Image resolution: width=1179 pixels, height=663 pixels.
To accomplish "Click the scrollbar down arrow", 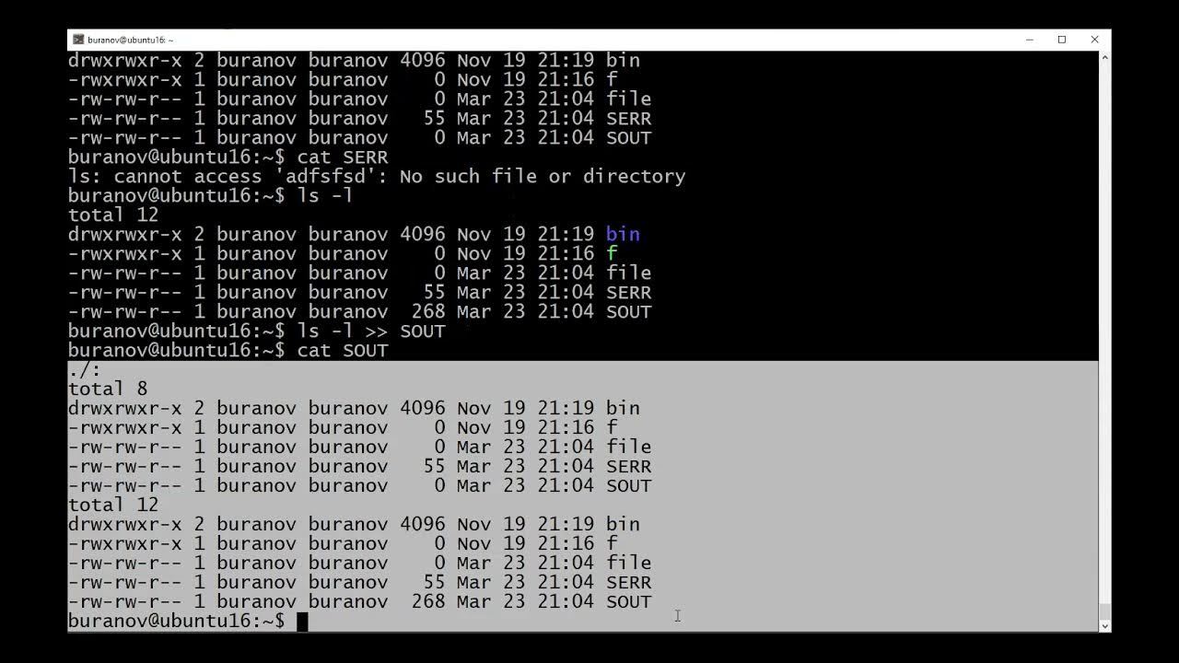I will (x=1104, y=625).
